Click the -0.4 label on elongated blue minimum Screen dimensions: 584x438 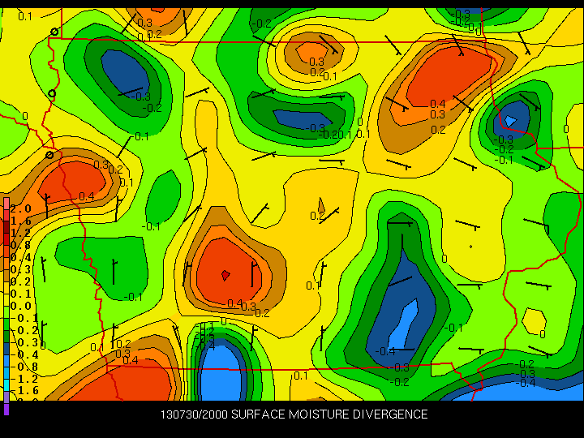(387, 351)
